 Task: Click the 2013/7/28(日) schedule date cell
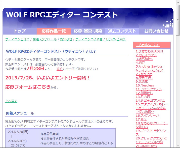18,132
